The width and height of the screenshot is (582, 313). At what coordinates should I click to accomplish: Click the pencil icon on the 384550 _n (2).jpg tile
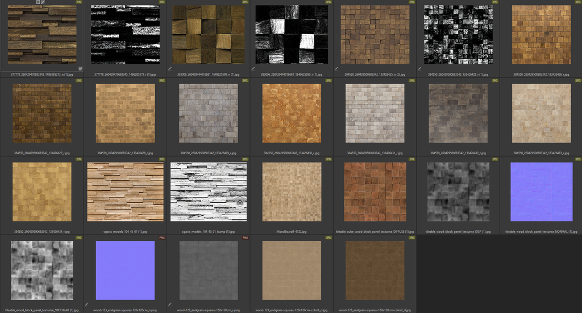[x=336, y=69]
